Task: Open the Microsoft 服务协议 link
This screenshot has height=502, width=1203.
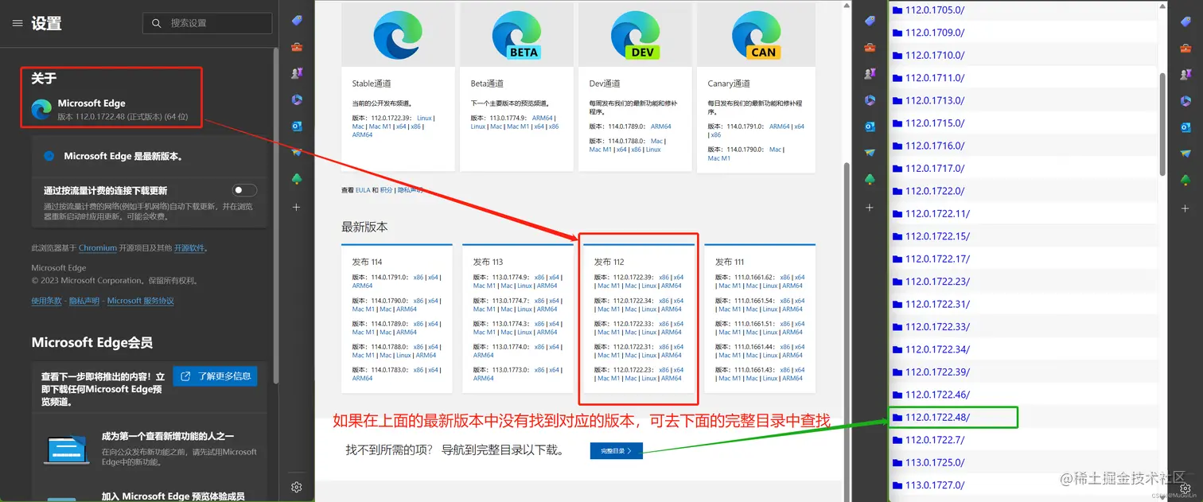Action: pyautogui.click(x=141, y=301)
